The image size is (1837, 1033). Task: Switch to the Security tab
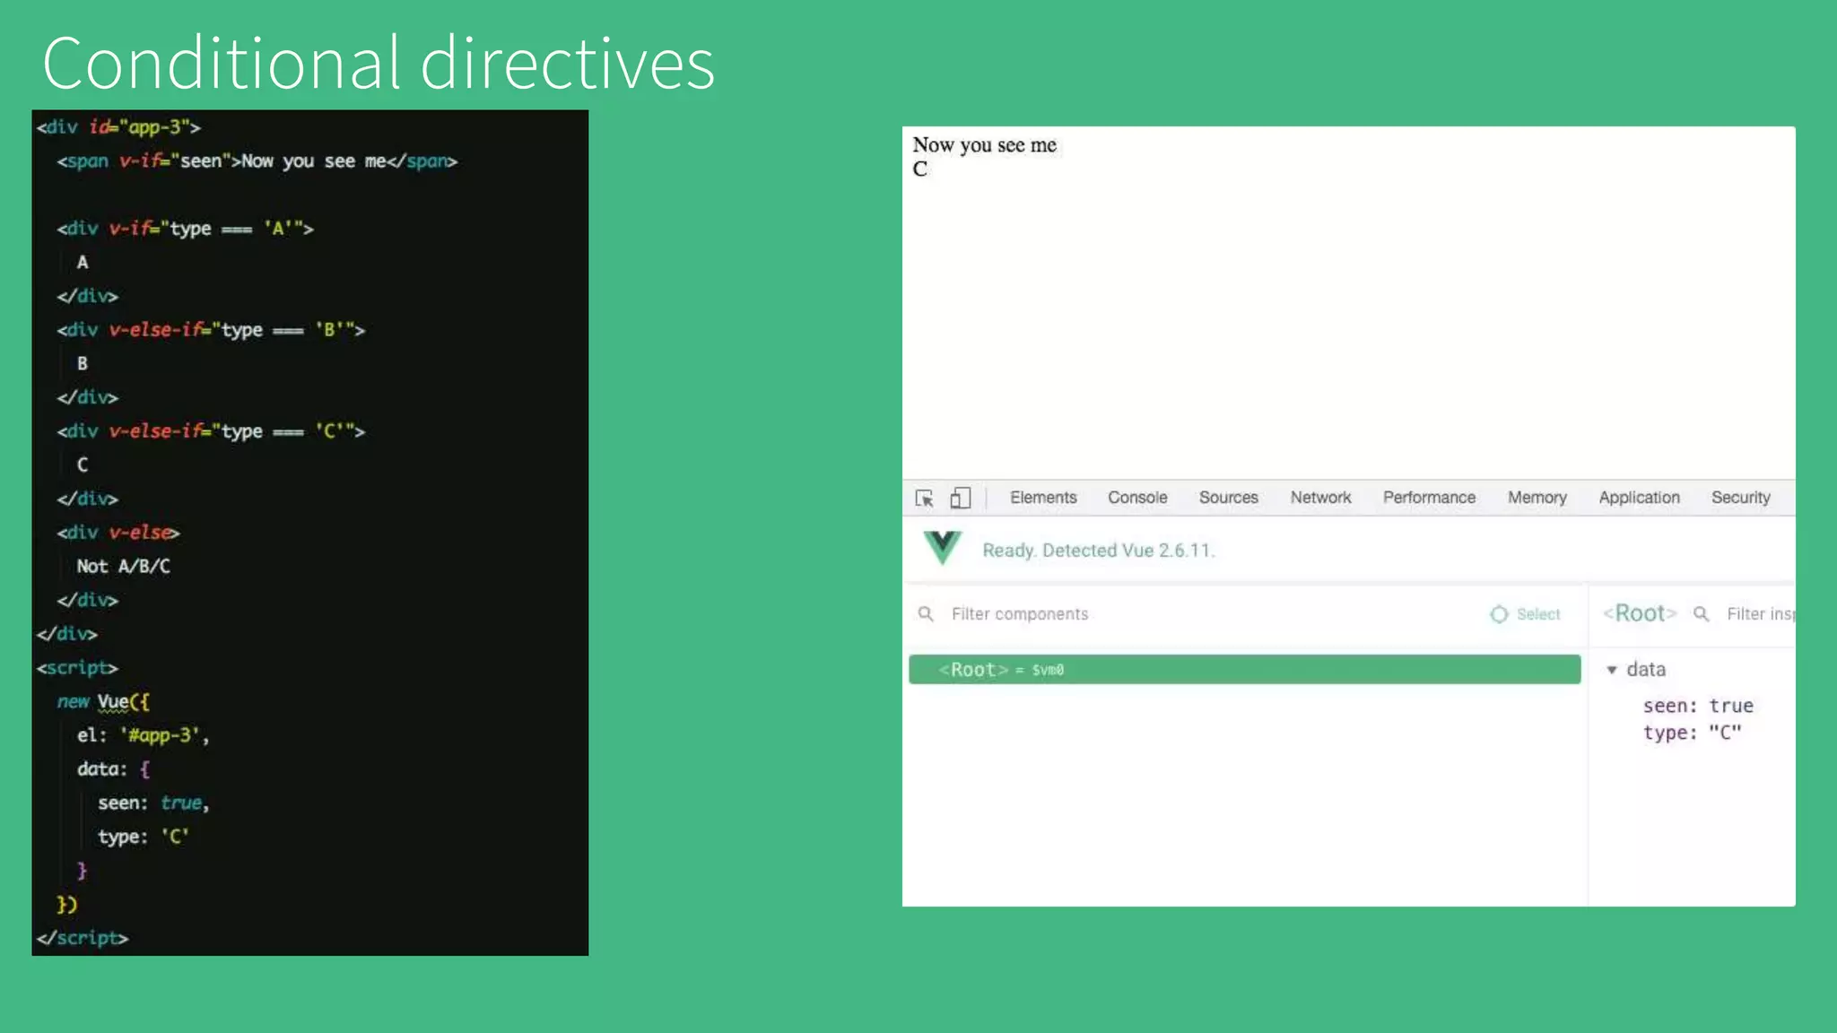tap(1741, 498)
